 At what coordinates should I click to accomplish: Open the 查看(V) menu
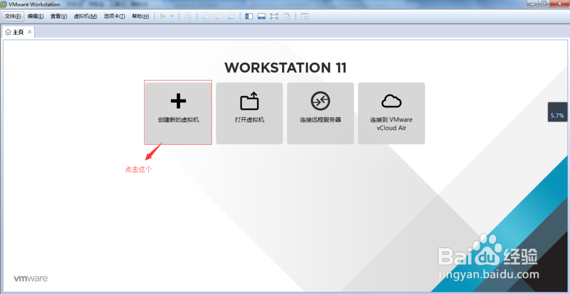coord(59,16)
